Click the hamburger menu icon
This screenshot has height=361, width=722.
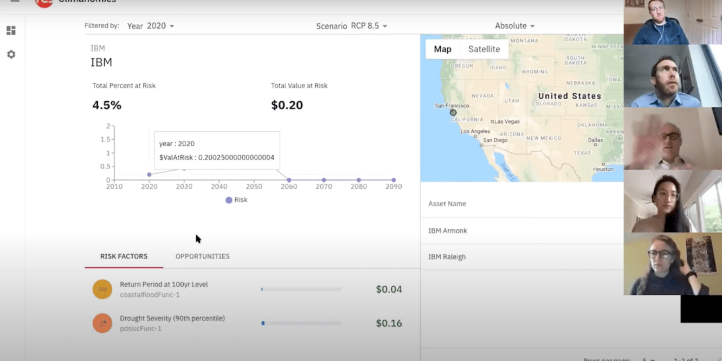click(x=15, y=2)
